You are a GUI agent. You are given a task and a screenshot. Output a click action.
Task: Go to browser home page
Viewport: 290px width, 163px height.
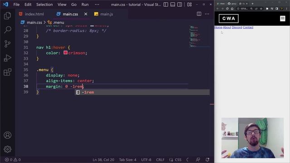tap(232, 9)
